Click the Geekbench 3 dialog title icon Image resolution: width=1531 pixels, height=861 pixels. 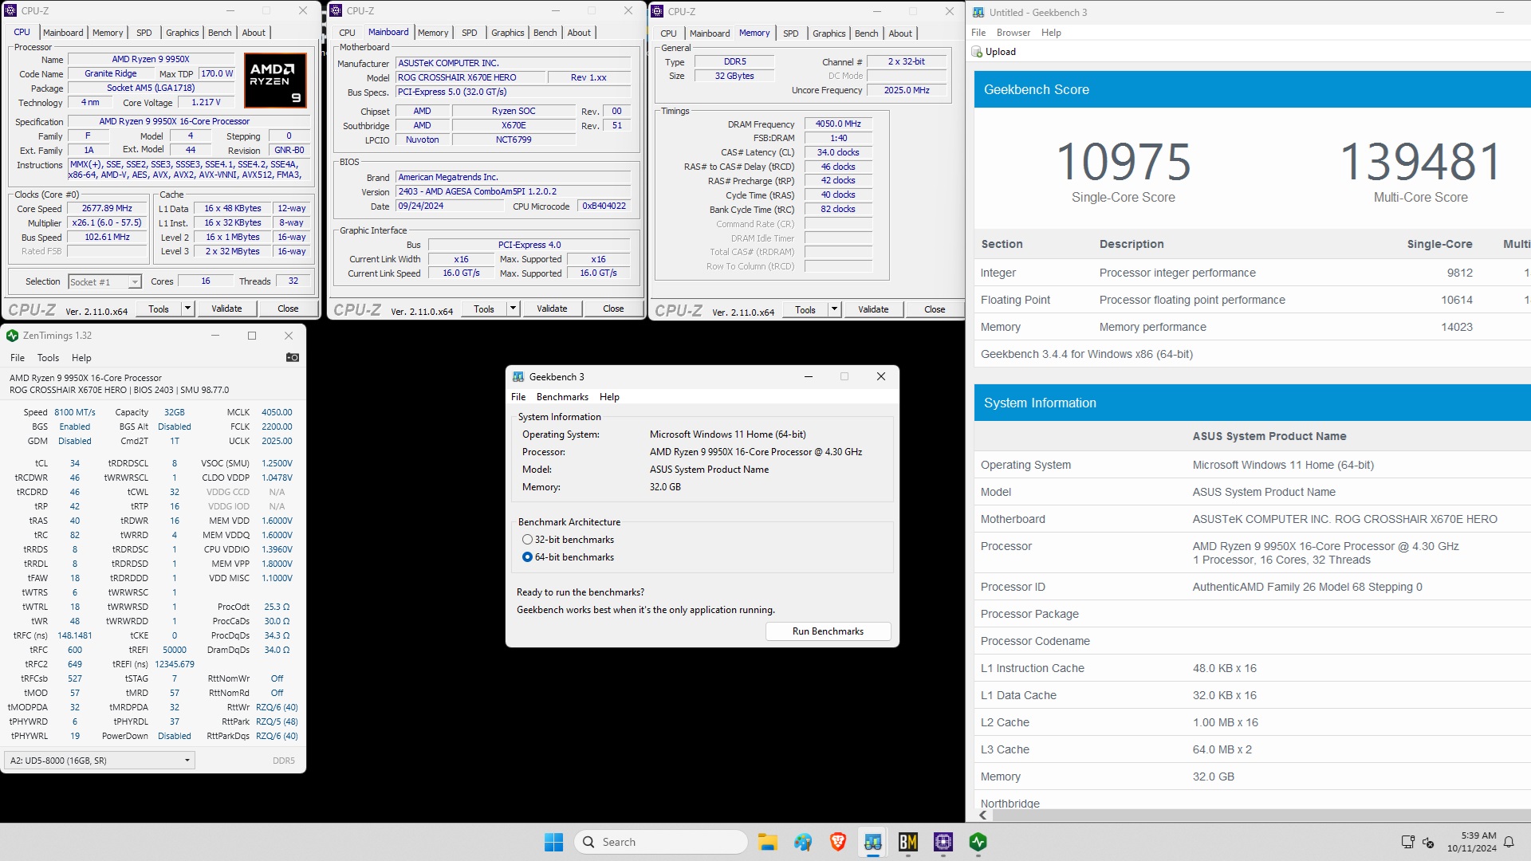(518, 376)
